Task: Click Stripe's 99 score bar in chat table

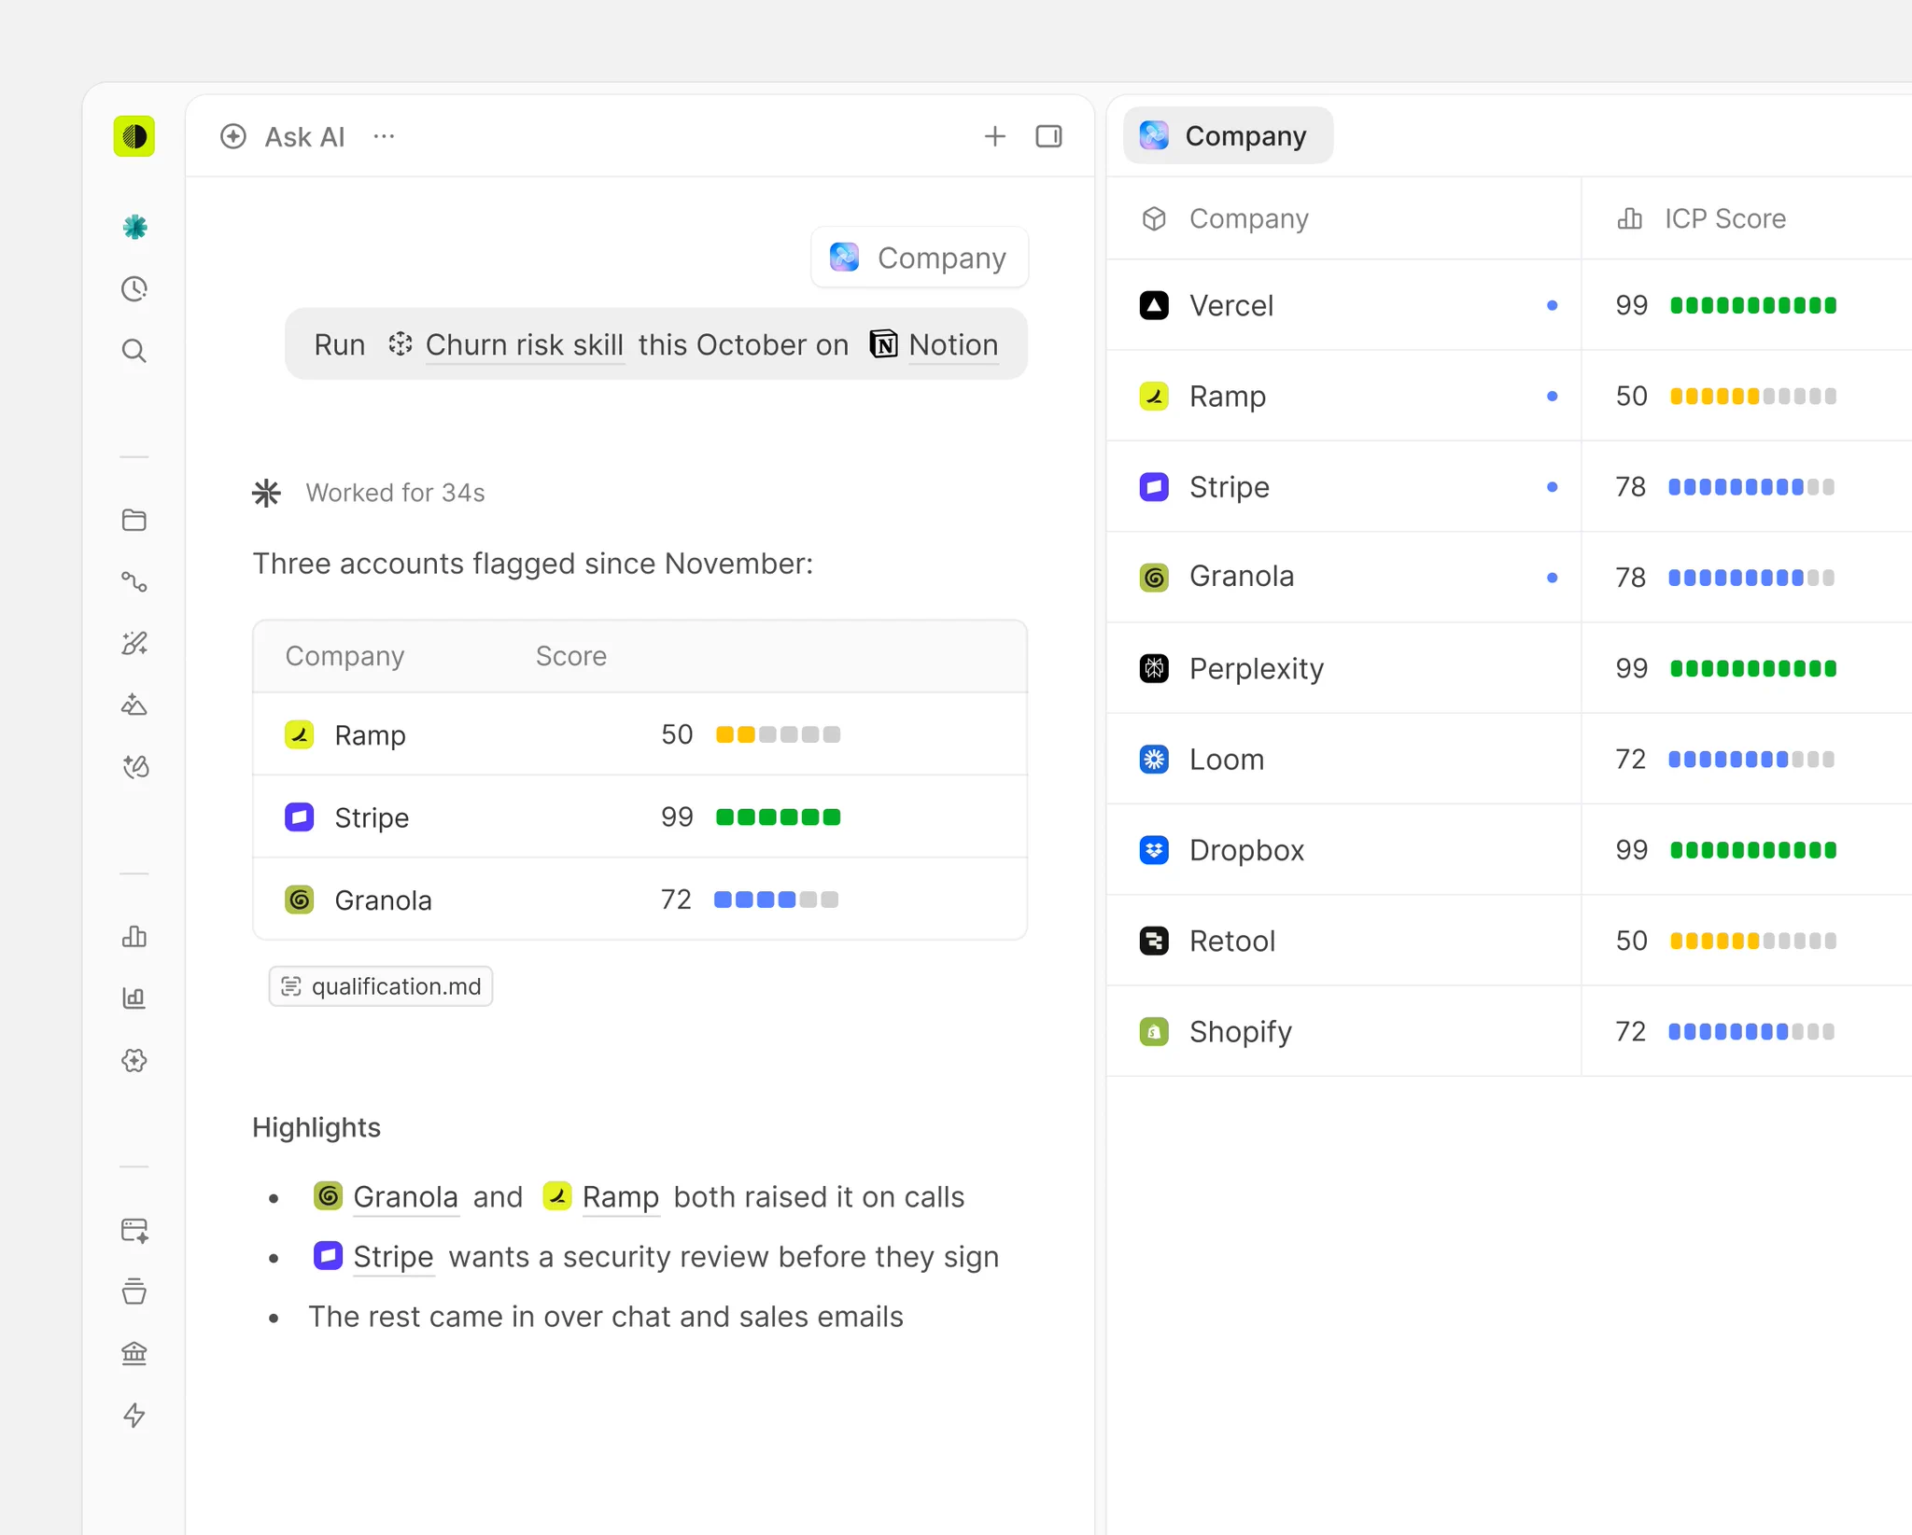Action: point(779,817)
